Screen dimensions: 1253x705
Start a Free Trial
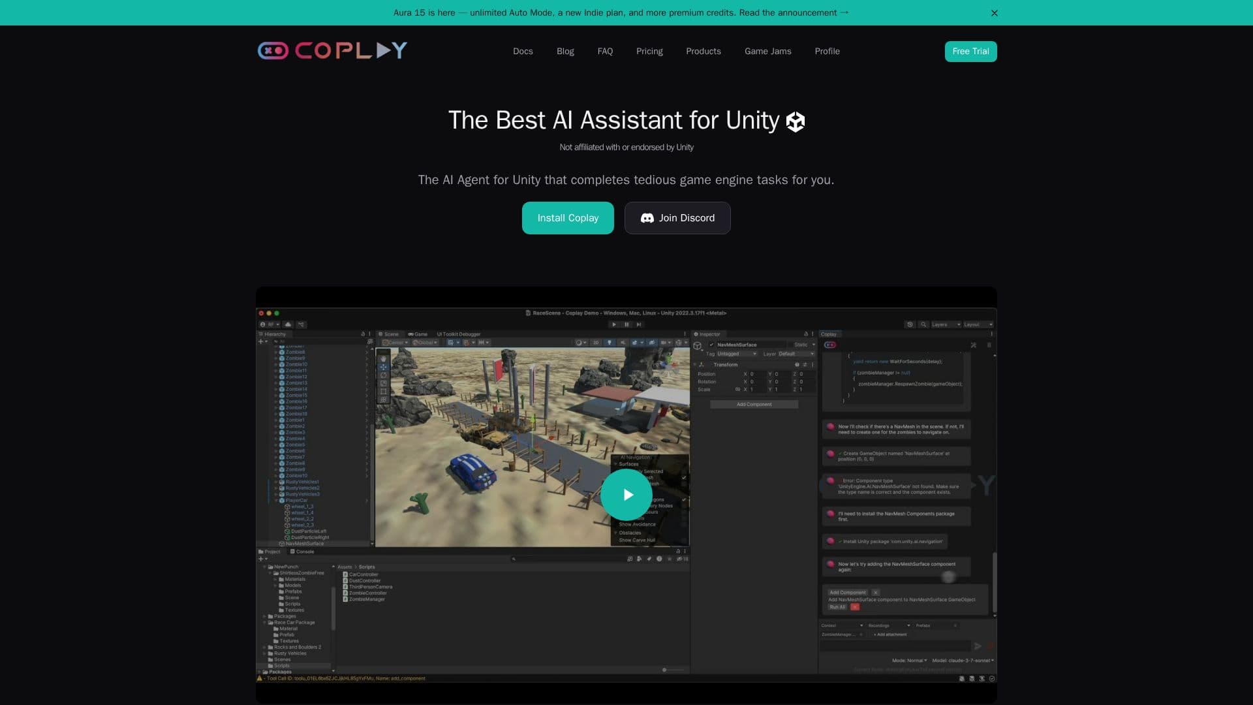[x=970, y=52]
